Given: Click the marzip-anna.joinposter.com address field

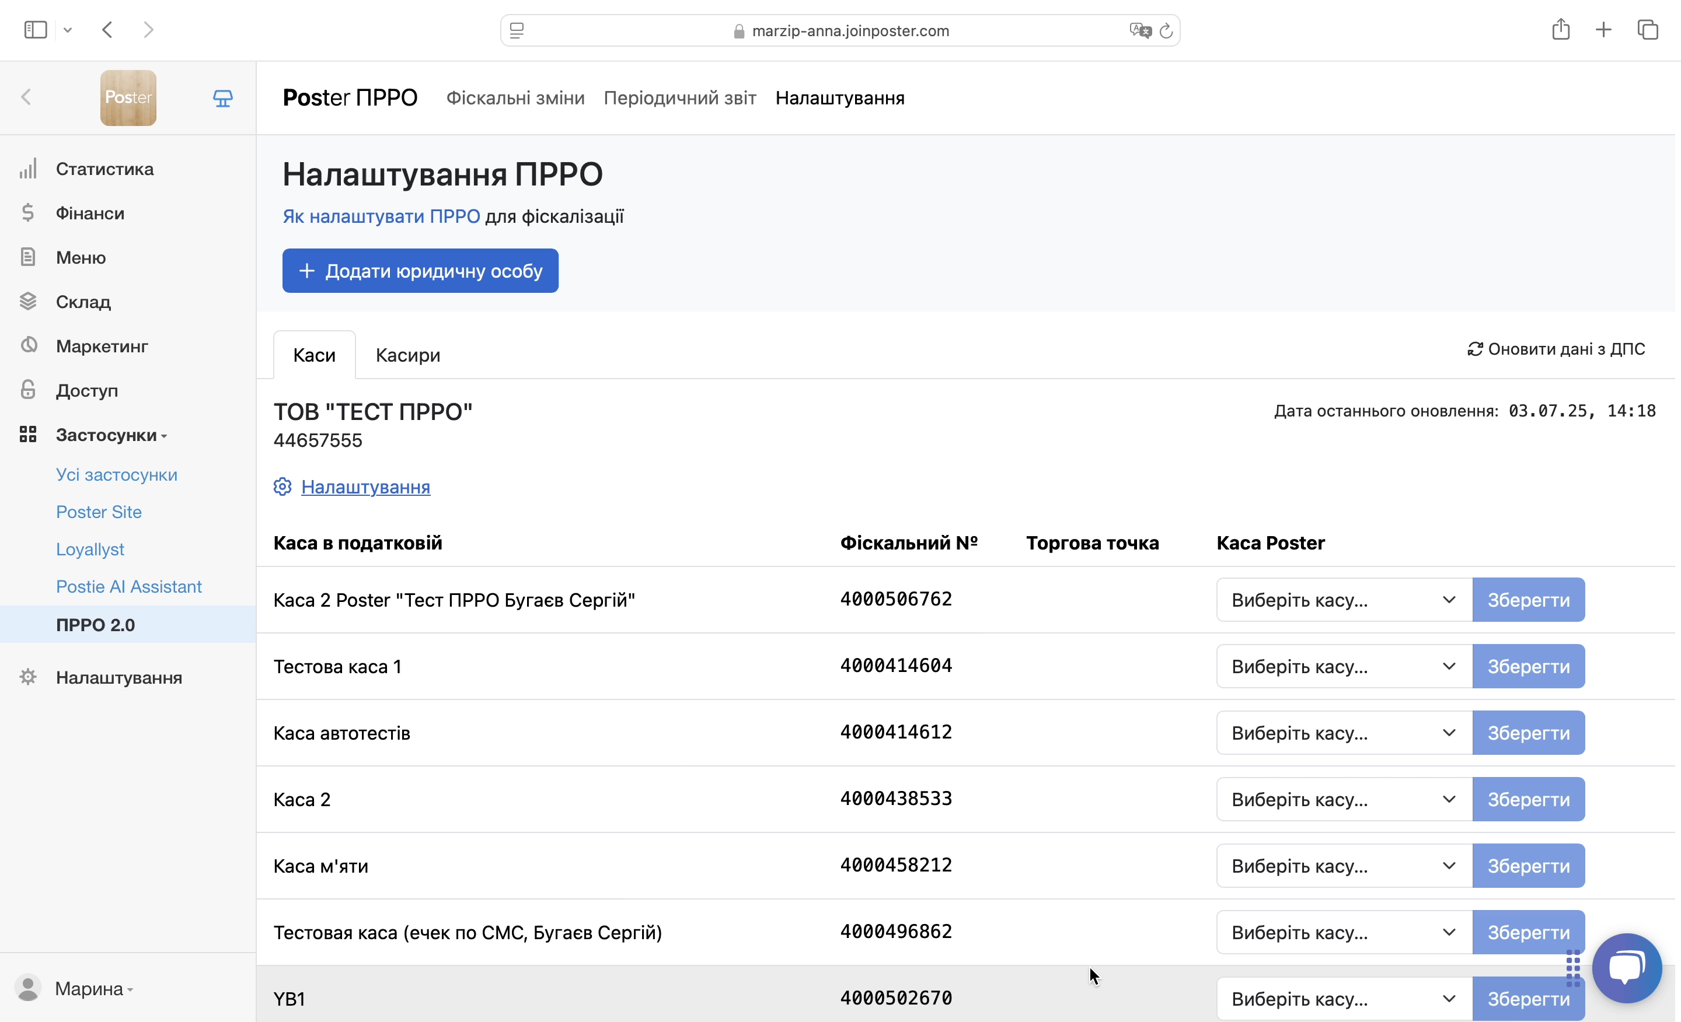Looking at the screenshot, I should [x=840, y=31].
